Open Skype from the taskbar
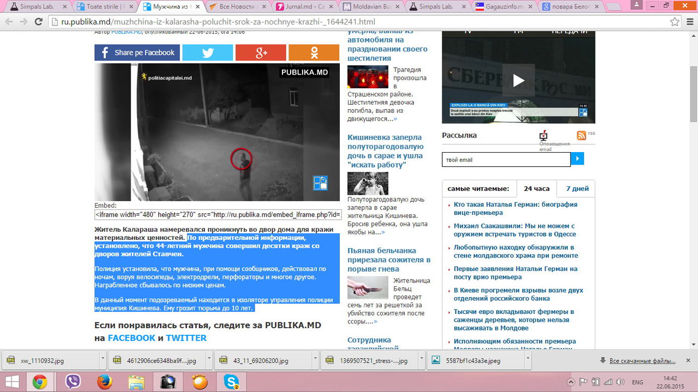The image size is (698, 392). (x=232, y=382)
